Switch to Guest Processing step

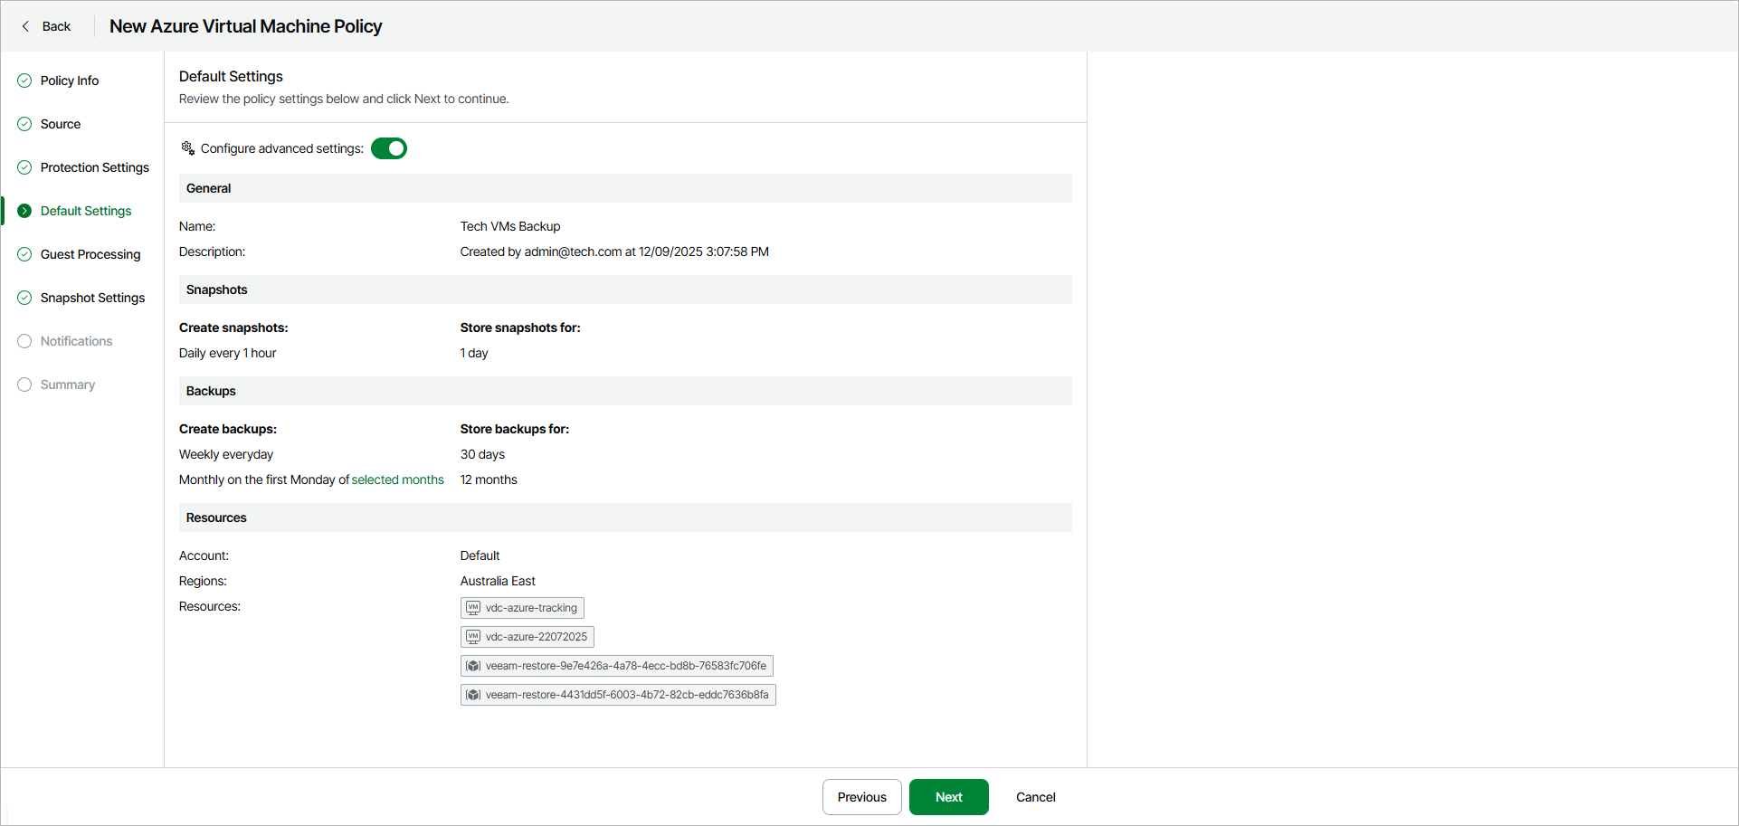click(90, 254)
